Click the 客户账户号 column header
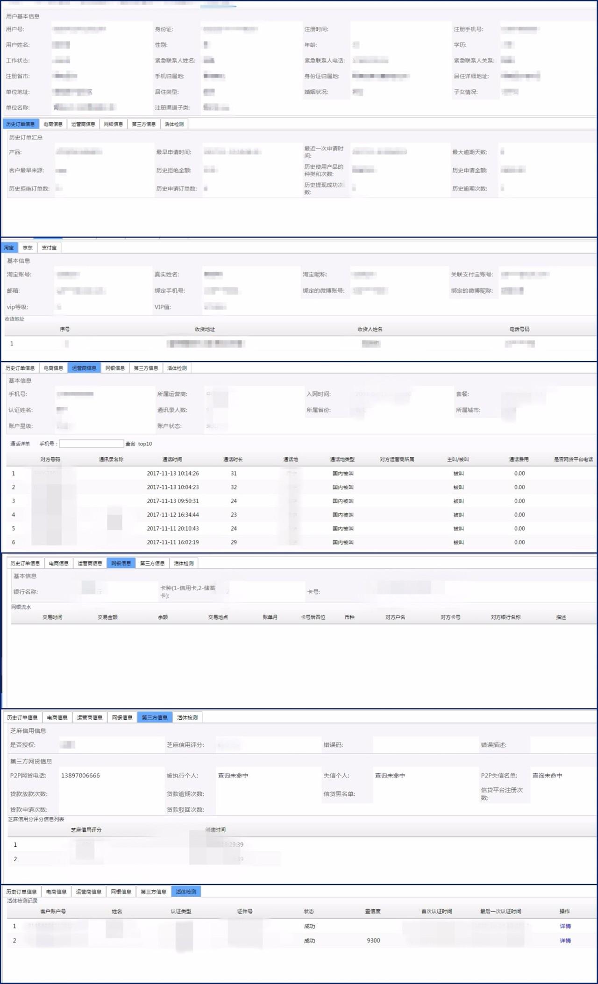598x984 pixels. [x=53, y=911]
